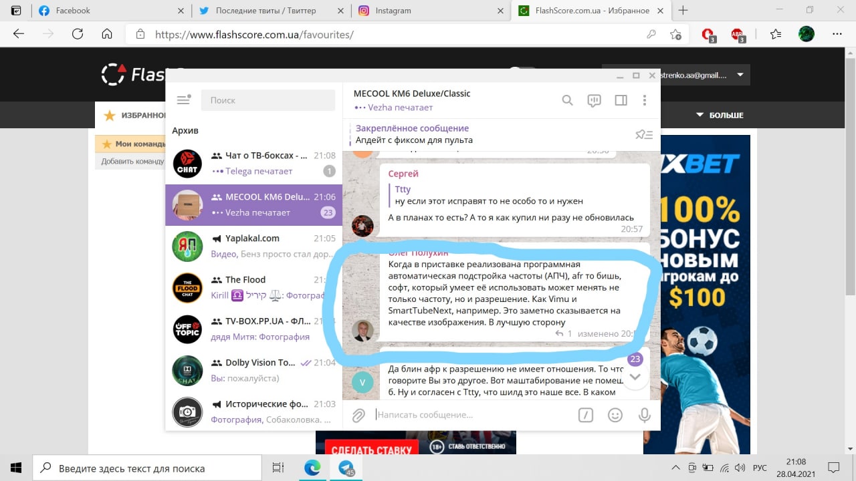Open Edge favorites list icon
The width and height of the screenshot is (856, 481).
(x=775, y=34)
